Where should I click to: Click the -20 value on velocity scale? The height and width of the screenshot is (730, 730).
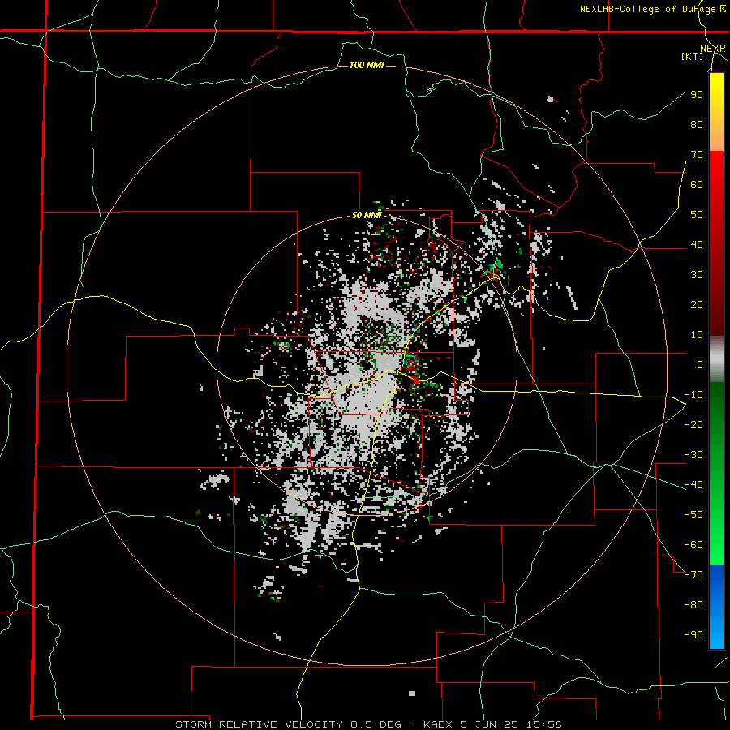pos(693,425)
